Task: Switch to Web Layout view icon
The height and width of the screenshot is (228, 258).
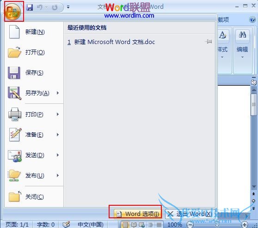Action: 141,225
